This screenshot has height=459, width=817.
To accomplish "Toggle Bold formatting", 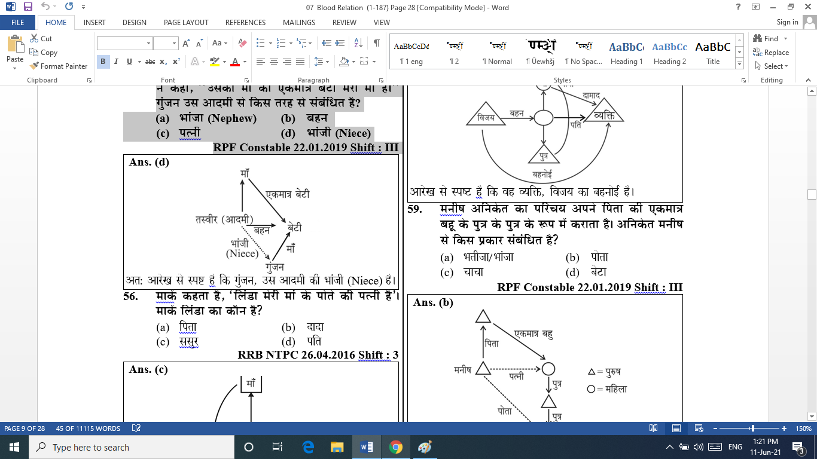I will pyautogui.click(x=103, y=62).
